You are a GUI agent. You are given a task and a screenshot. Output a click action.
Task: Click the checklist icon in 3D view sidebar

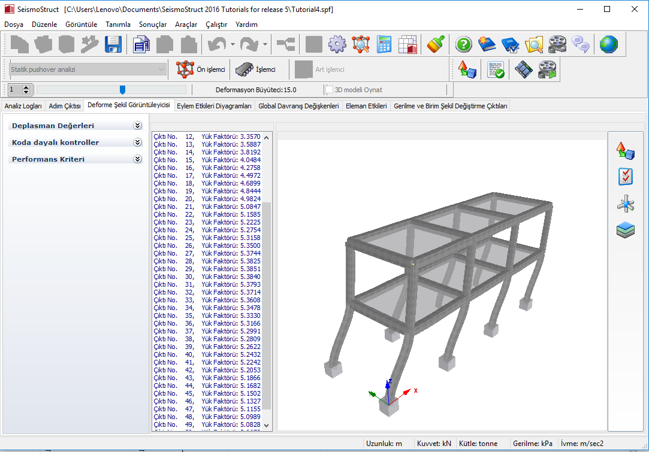point(625,177)
